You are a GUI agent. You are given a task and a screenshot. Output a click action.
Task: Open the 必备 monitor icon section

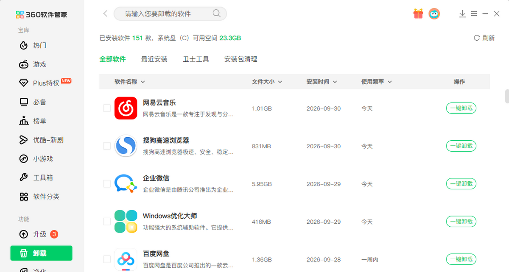24,102
